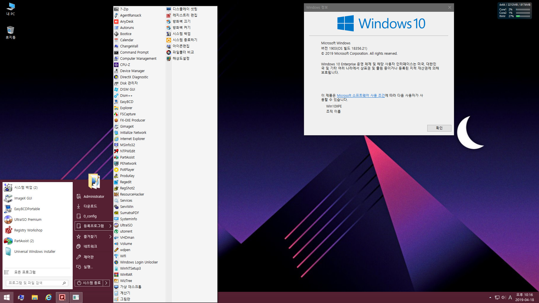This screenshot has height=303, width=539.
Task: Click the 시스템 종료 power button
Action: tap(89, 283)
